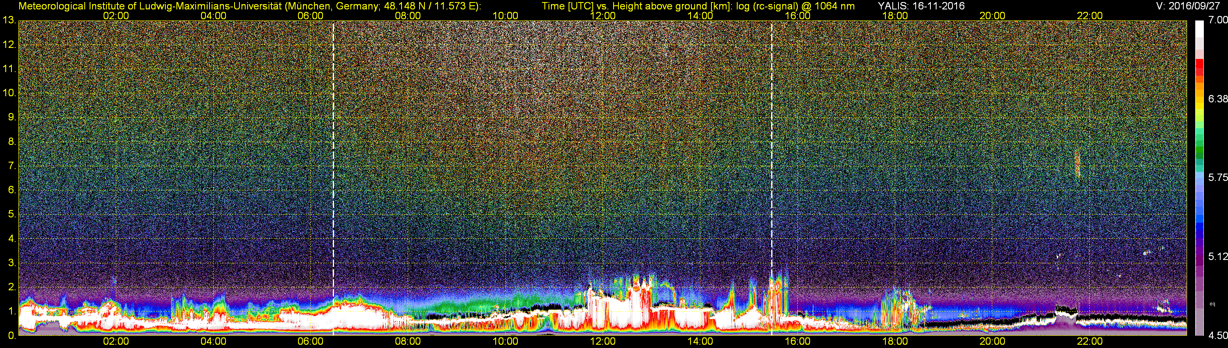Click the 04:00 label on the bottom time axis
Screen dimensions: 1228x348
[213, 341]
